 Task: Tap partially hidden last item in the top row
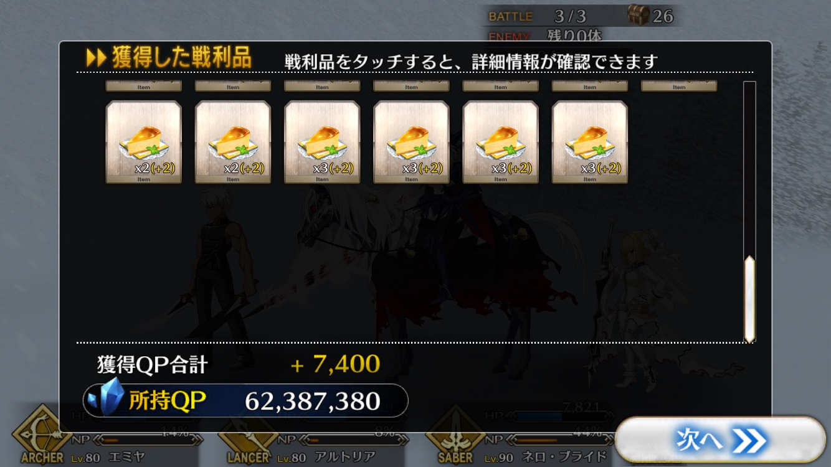click(679, 87)
